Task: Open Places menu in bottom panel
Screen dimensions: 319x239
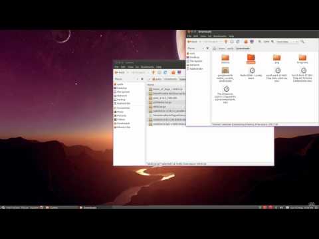Action: [25, 208]
